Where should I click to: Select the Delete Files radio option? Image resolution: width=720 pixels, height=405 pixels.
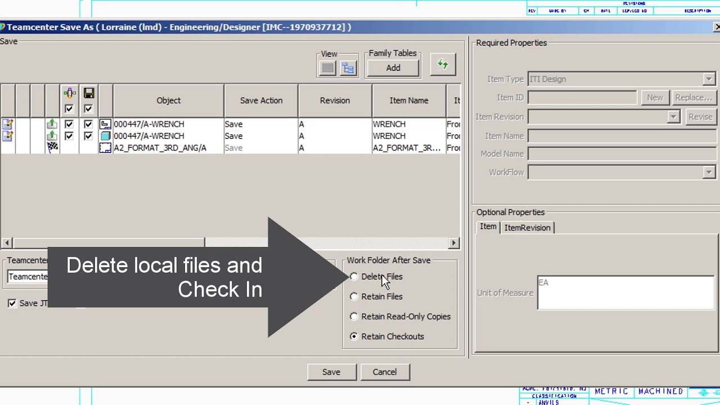click(354, 277)
